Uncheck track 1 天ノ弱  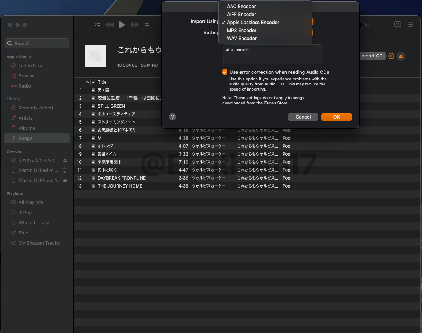[x=93, y=90]
